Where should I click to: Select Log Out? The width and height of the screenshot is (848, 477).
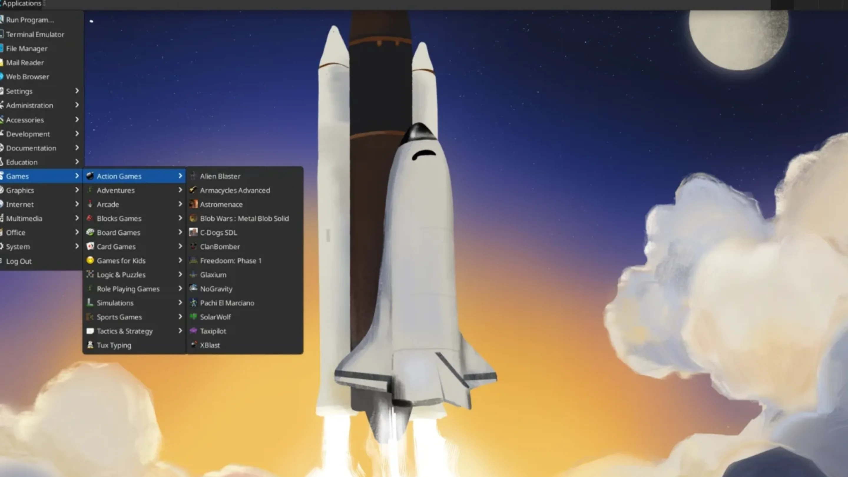pyautogui.click(x=19, y=261)
